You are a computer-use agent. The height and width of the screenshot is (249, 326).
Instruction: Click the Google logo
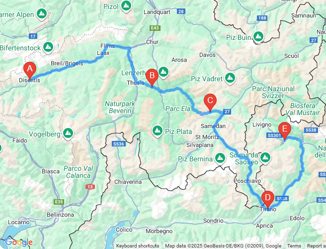19,243
